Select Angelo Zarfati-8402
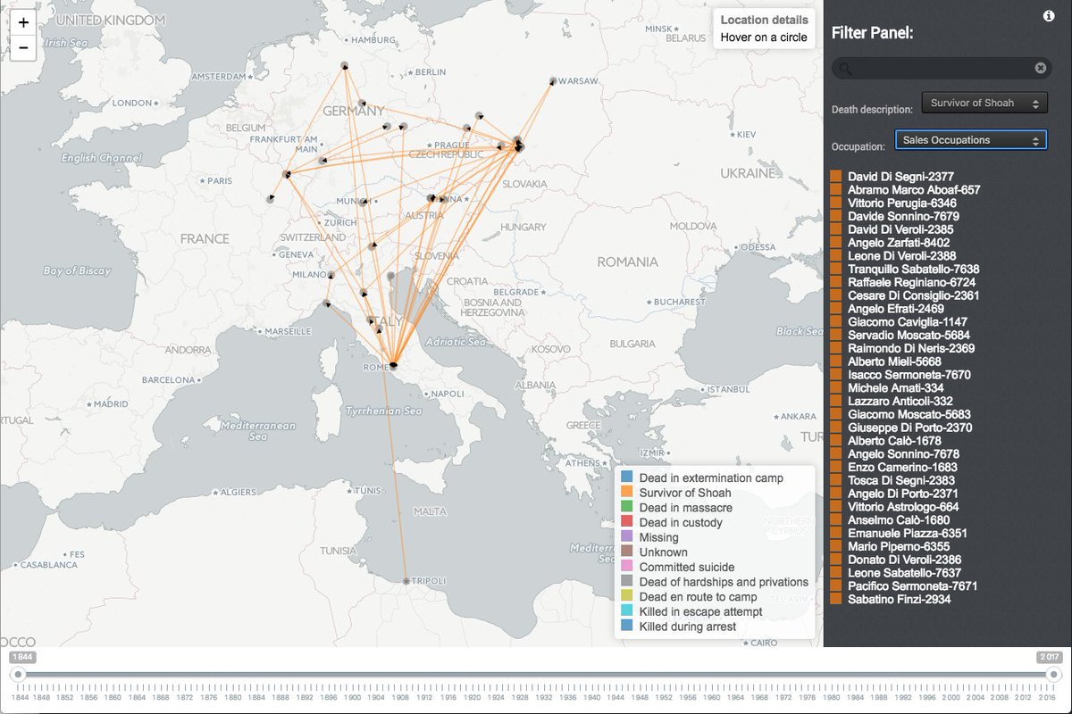This screenshot has height=714, width=1072. click(x=899, y=243)
